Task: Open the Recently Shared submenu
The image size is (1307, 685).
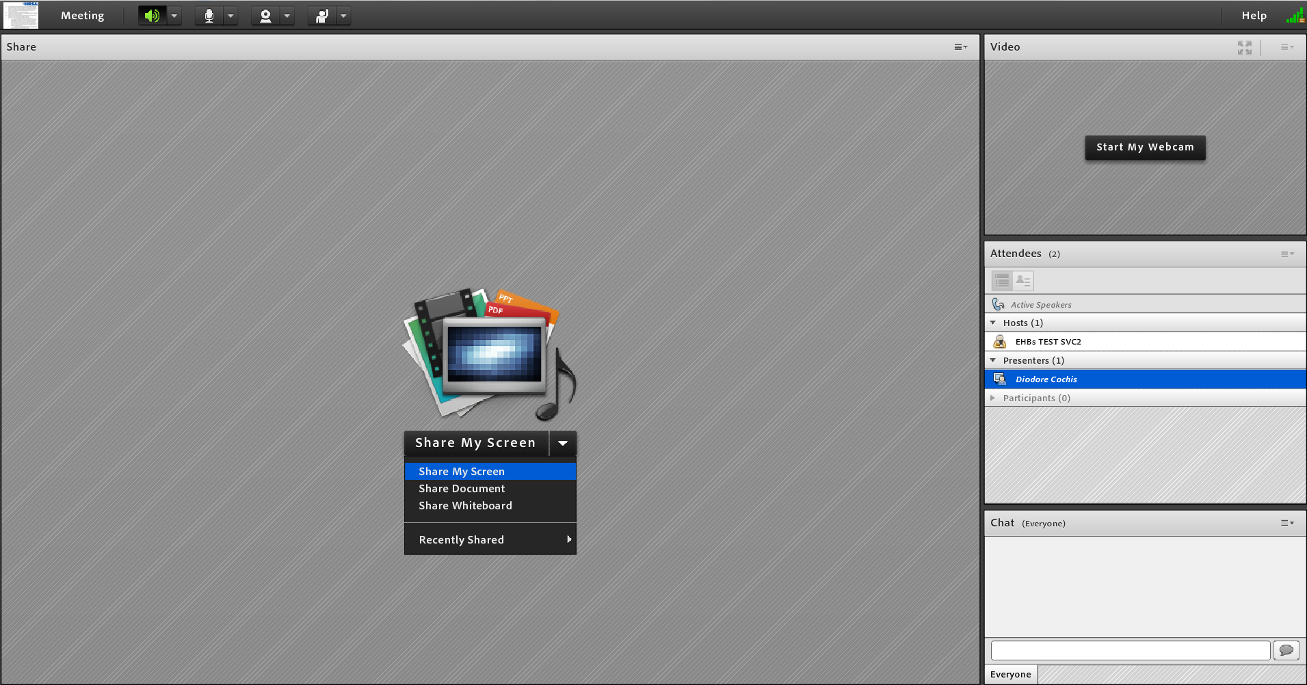Action: point(490,540)
